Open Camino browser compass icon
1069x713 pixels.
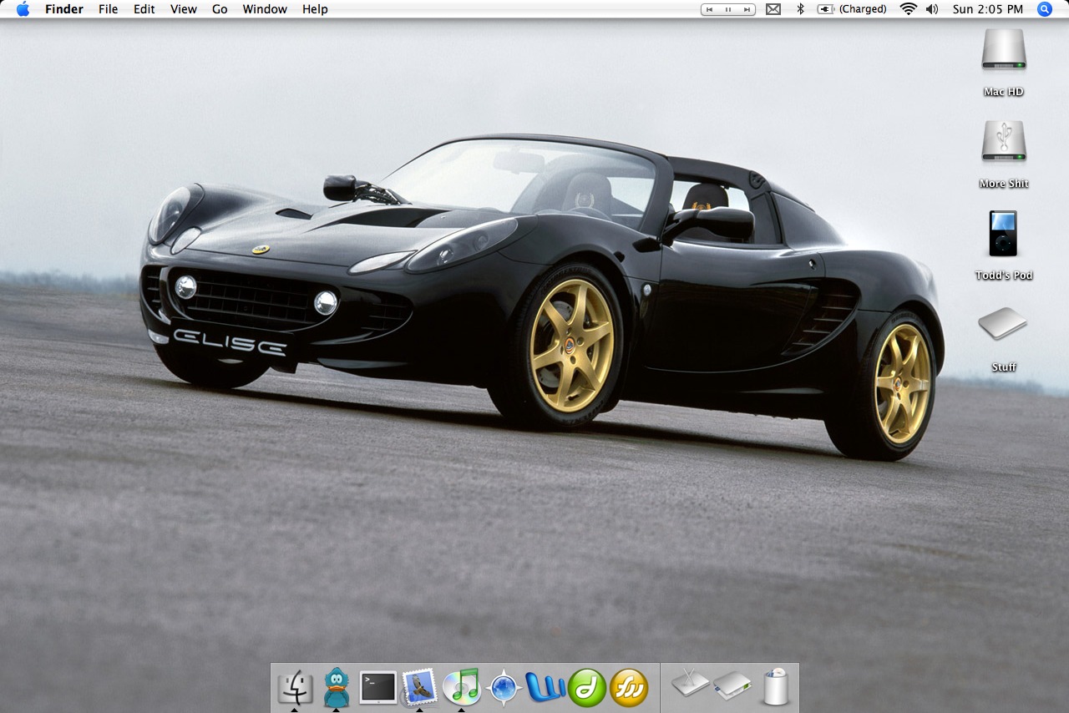(x=504, y=688)
